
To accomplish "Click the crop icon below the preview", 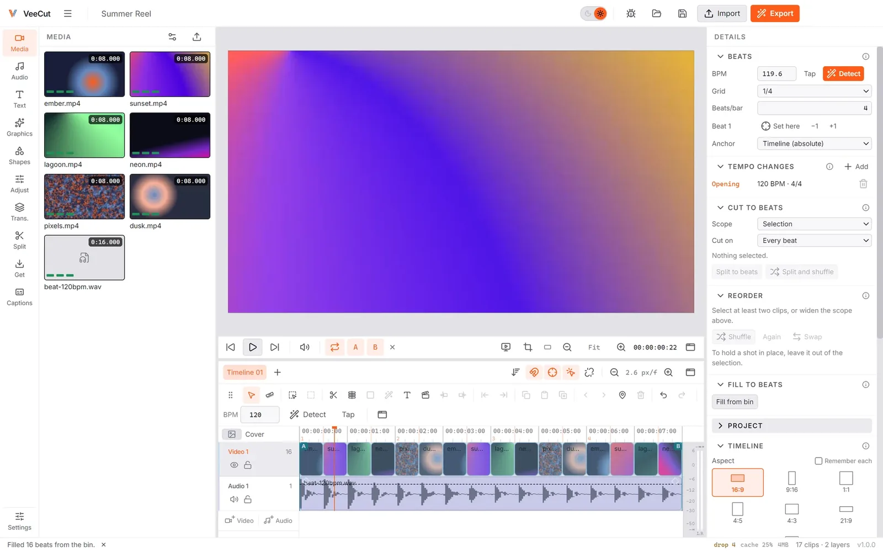I will click(528, 347).
